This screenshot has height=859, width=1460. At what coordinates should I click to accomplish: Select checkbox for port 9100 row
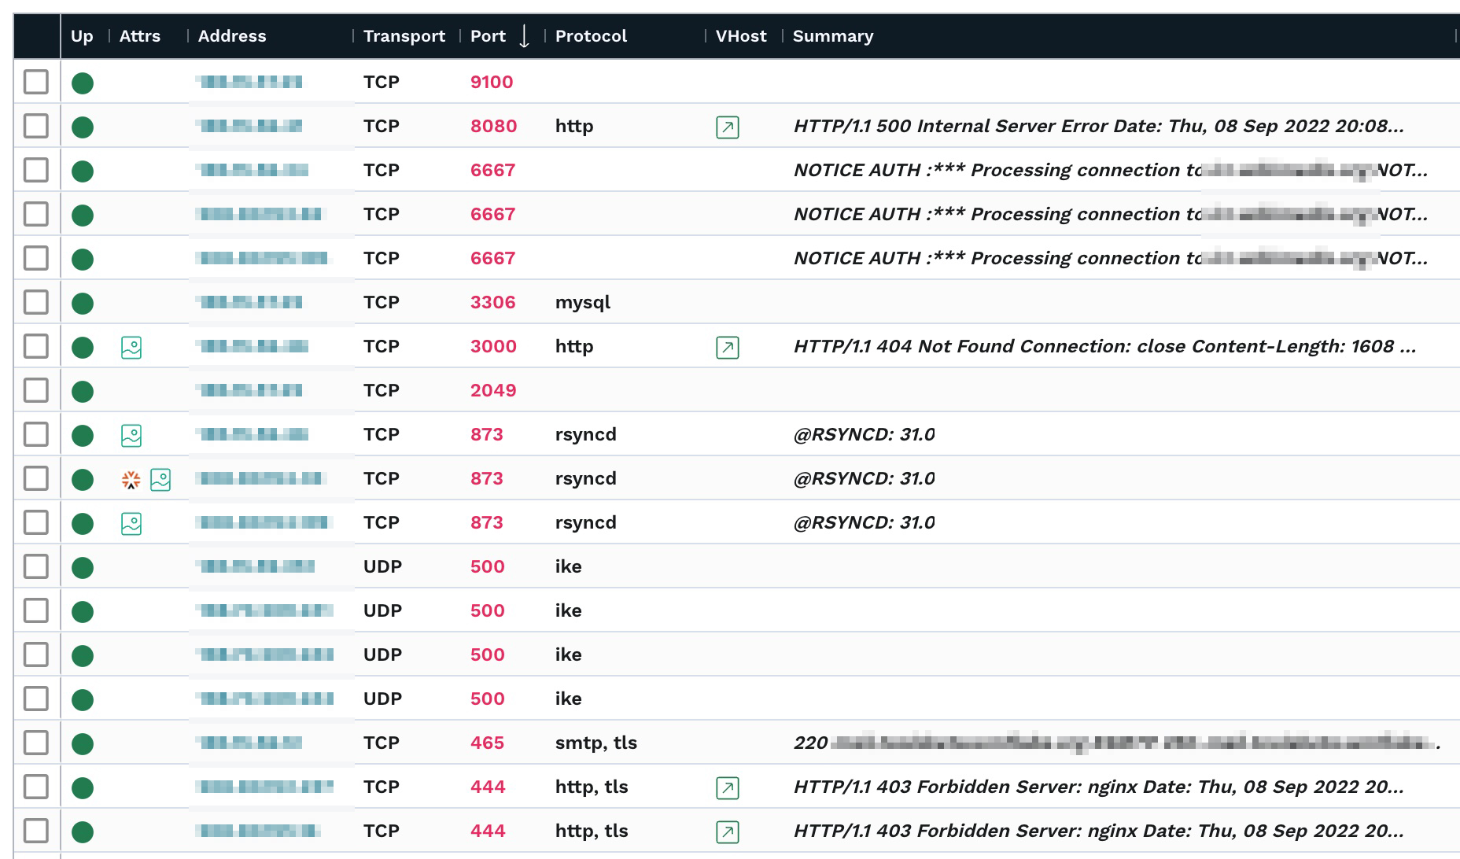[36, 82]
